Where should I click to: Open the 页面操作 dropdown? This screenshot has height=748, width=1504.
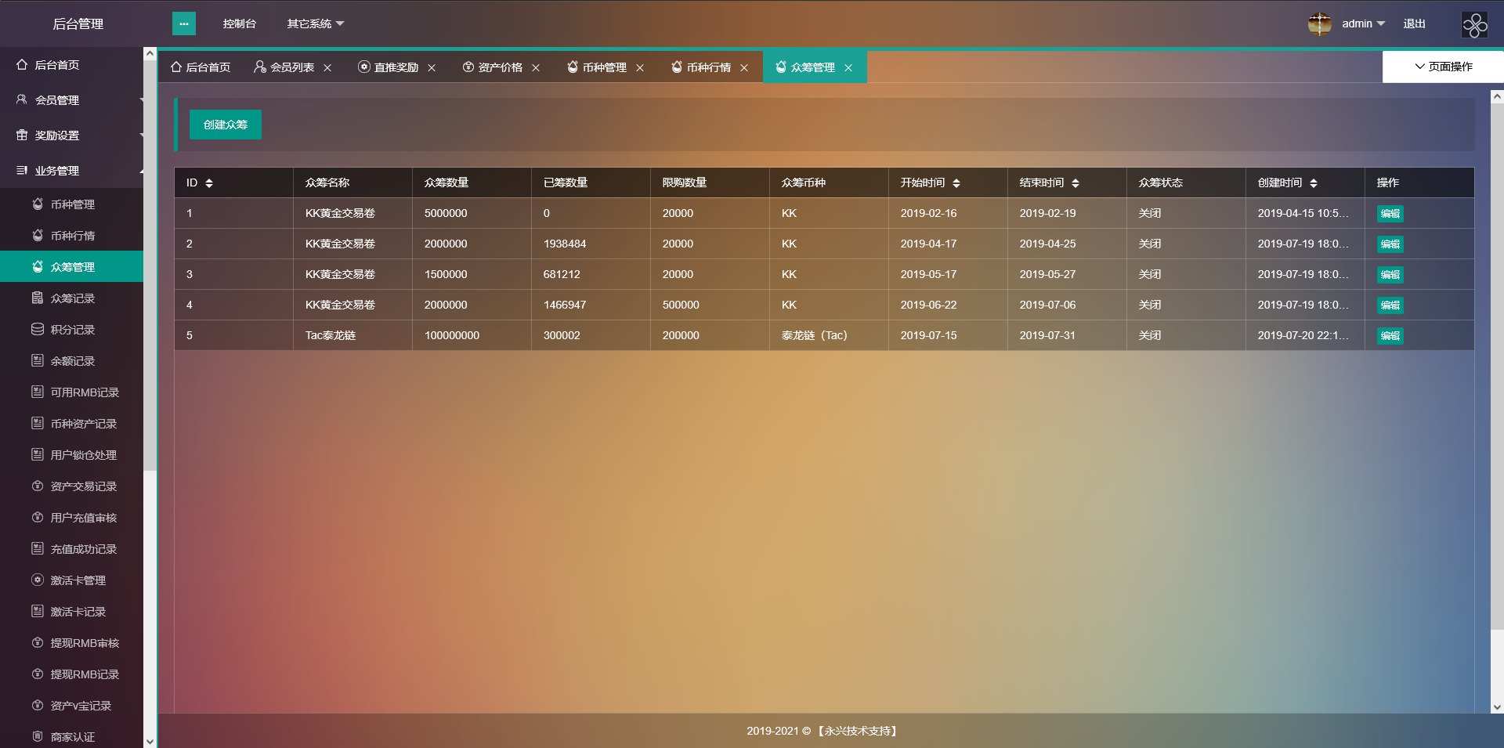1443,67
